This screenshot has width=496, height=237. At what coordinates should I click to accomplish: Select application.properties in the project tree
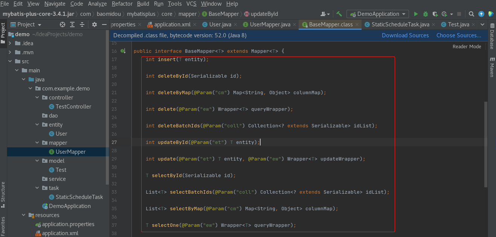pos(68,224)
